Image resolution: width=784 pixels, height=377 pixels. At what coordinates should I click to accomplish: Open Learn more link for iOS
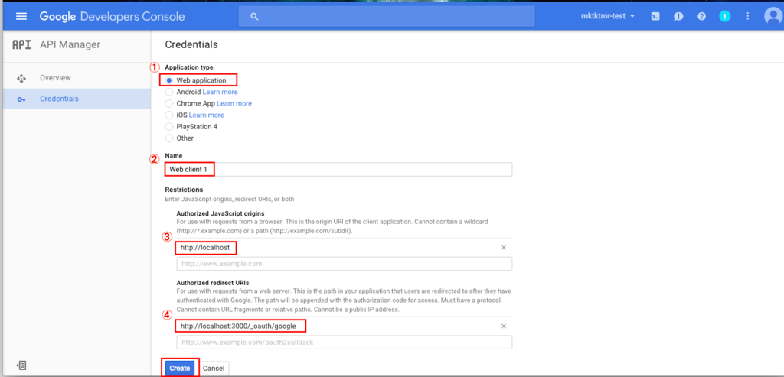click(x=207, y=115)
